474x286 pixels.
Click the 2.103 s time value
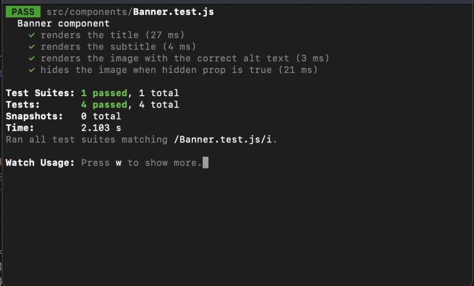(101, 128)
